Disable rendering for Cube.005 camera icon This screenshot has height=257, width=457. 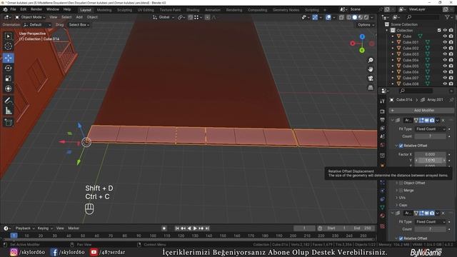coord(451,66)
